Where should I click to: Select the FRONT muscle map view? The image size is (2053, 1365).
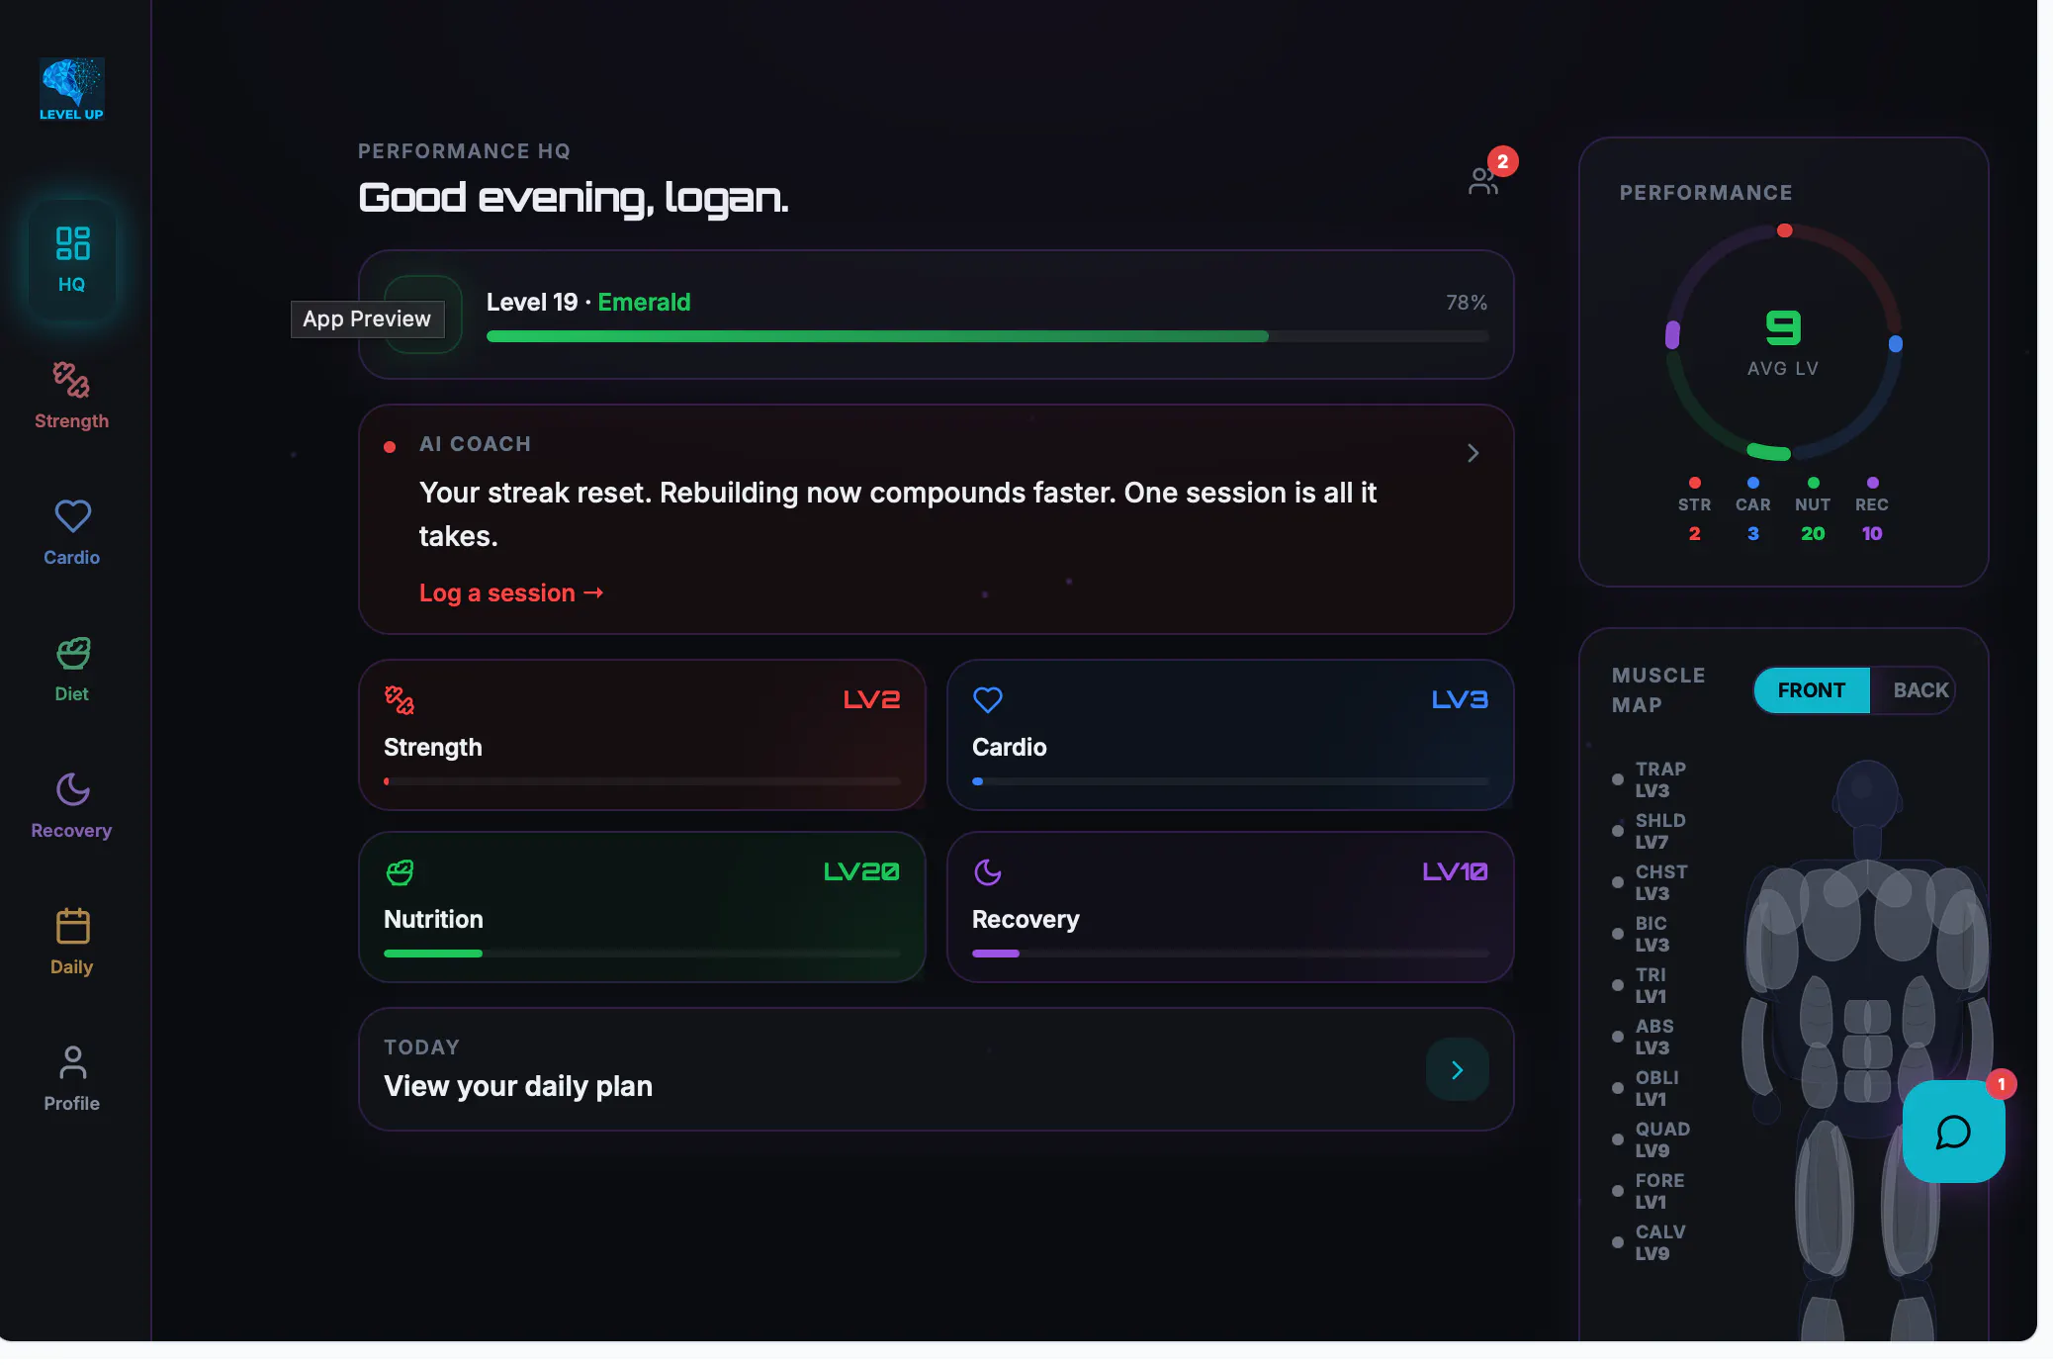tap(1811, 690)
